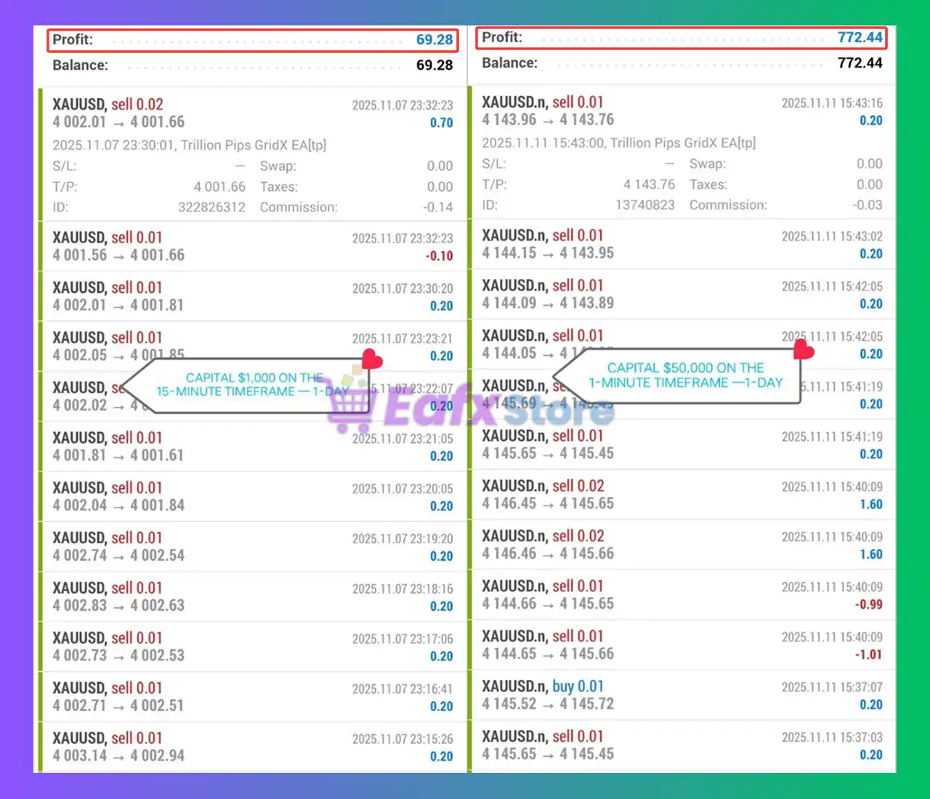Screen dimensions: 930x799
Task: Click the red heart on the $1,000 capital callout
Action: pyautogui.click(x=372, y=359)
